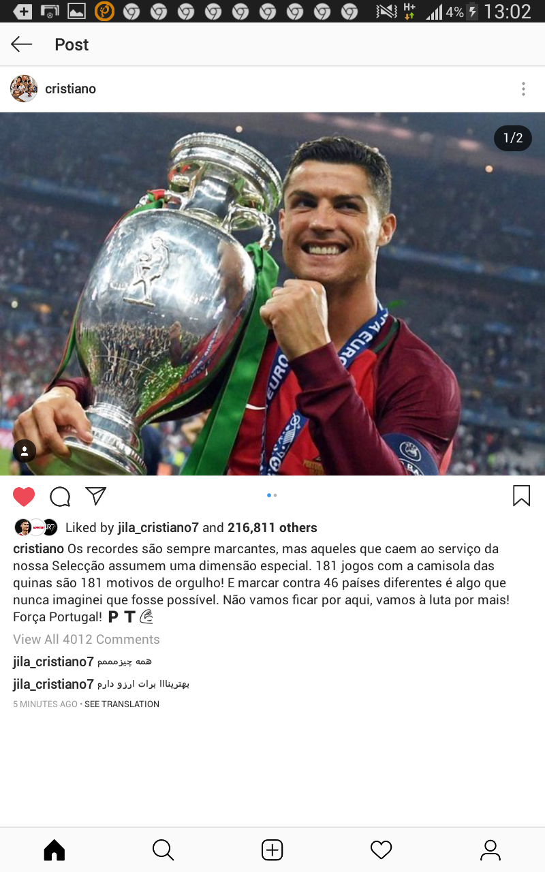This screenshot has height=872, width=545.
Task: Open the Search tab magnifier
Action: coord(163,850)
